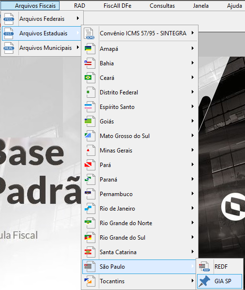Choose the Espírito Santo label
Screen dimensions: 245x290
pyautogui.click(x=117, y=107)
